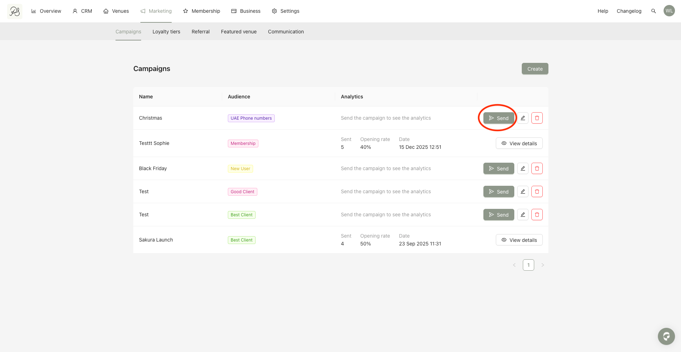Click the date 15 Dec 2025 12:51
This screenshot has width=681, height=352.
coord(420,147)
